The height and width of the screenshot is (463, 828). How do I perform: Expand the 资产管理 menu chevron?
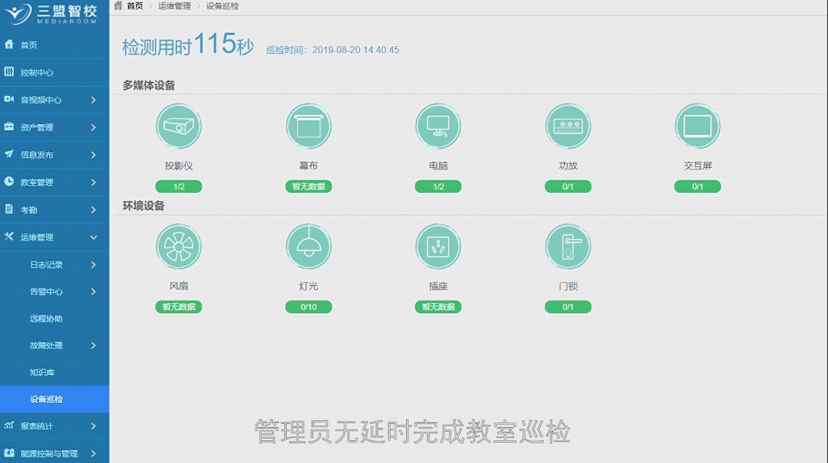click(93, 127)
